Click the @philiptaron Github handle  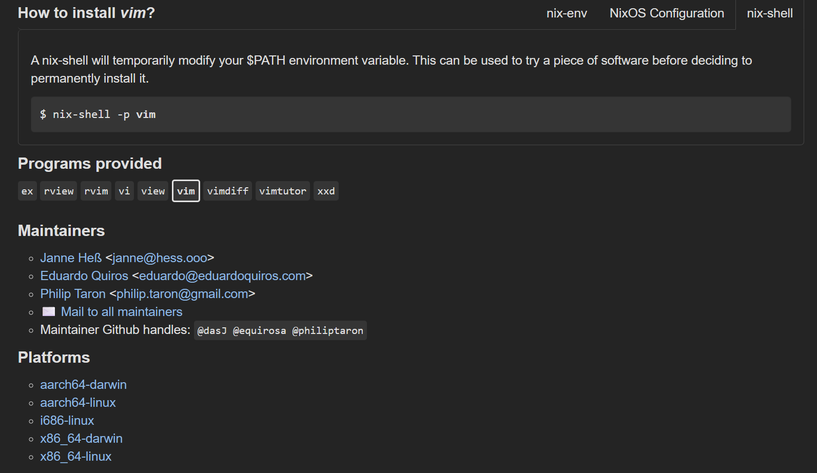pos(327,330)
